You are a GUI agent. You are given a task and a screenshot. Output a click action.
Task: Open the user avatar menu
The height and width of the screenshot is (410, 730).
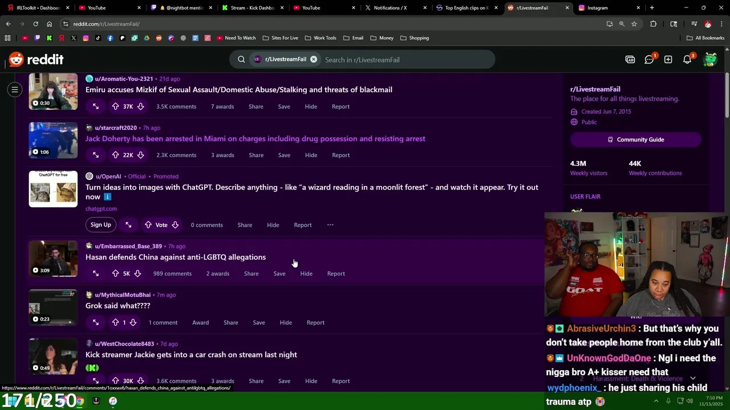click(710, 59)
